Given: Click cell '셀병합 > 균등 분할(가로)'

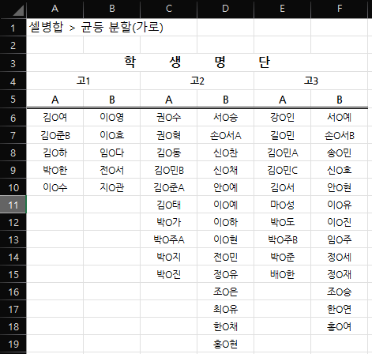Looking at the screenshot, I should click(x=96, y=28).
